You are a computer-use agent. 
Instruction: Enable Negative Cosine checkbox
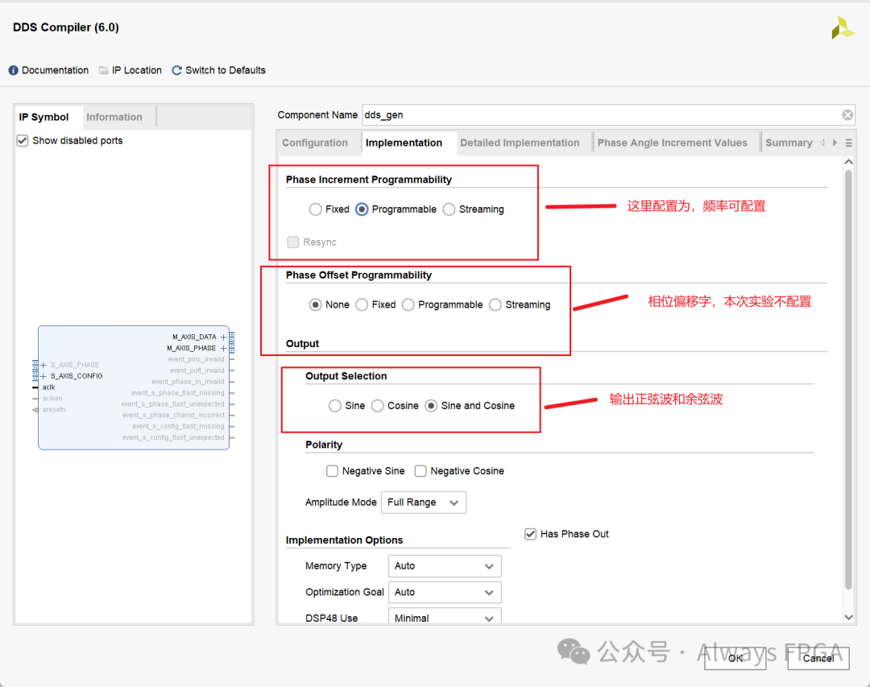point(420,471)
